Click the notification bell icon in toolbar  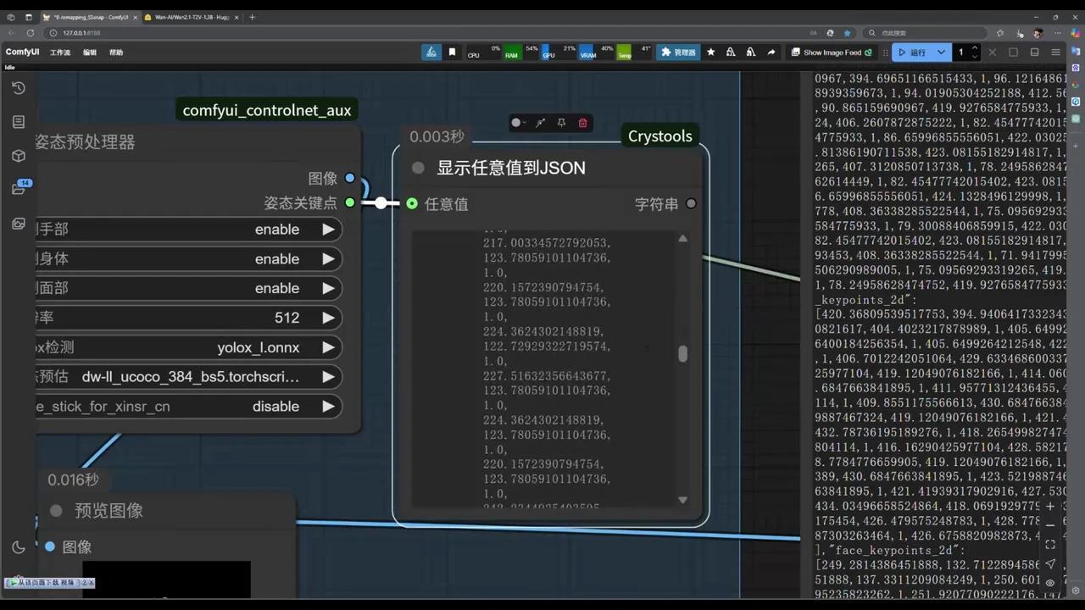(730, 52)
